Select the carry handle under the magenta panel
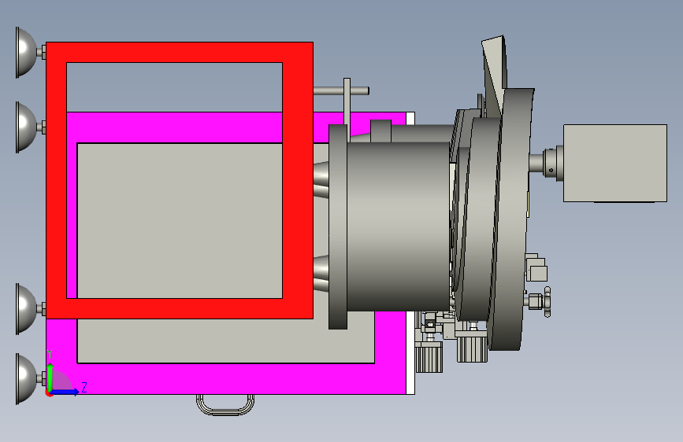Screen dimensions: 683x442 [x=225, y=404]
